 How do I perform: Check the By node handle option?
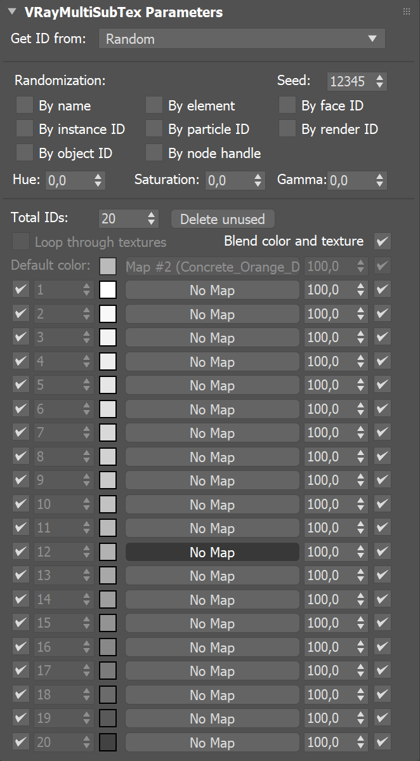[x=154, y=153]
